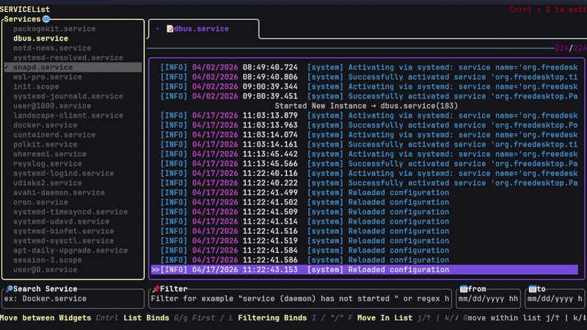Select apt-daily-upgrade.service in the list
The image size is (587, 330).
73,251
